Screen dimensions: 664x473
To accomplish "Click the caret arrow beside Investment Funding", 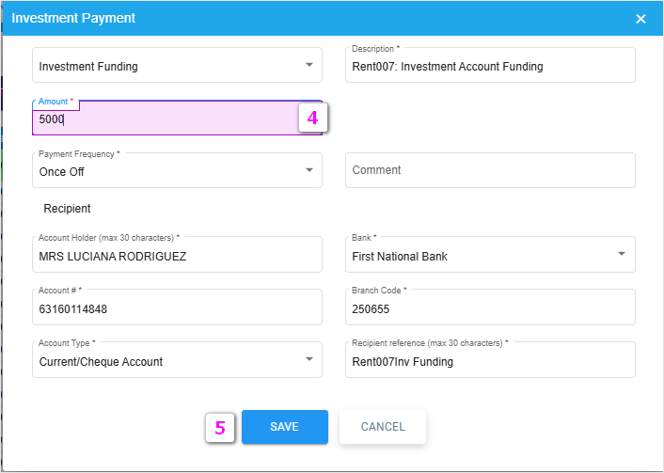I will pyautogui.click(x=309, y=66).
